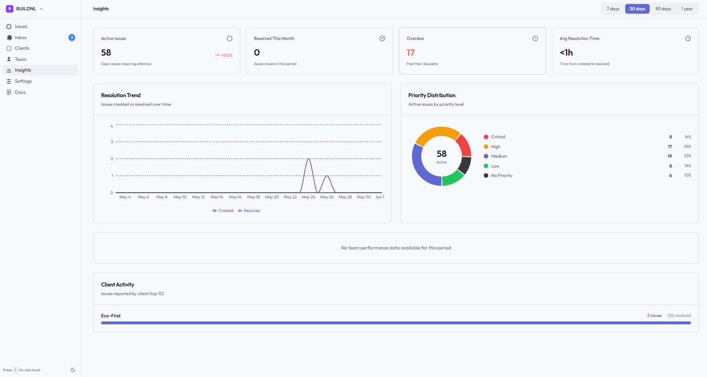Click the upward trend arrow icon beside +100%
Screen dimensions: 707x377
tap(217, 56)
